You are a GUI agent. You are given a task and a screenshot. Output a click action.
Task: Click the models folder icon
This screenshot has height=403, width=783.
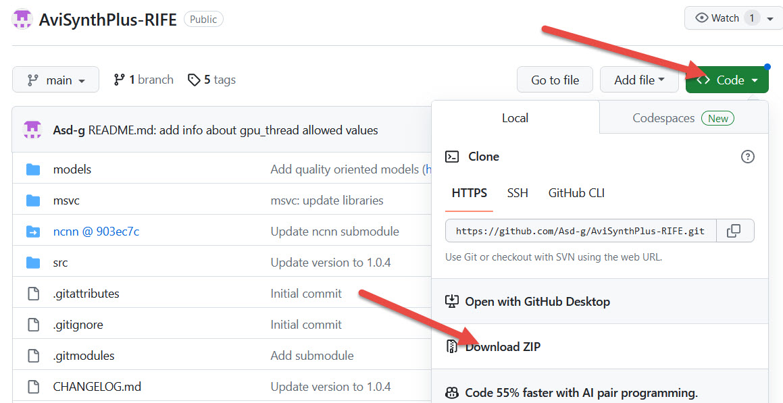(33, 169)
